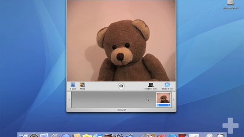The height and width of the screenshot is (137, 244).
Task: Export the photo with the iPhoto icon
Action: [82, 86]
